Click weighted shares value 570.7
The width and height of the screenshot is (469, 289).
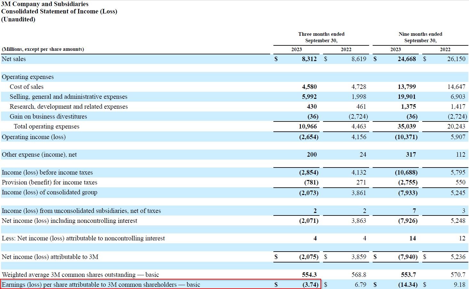[x=458, y=275]
